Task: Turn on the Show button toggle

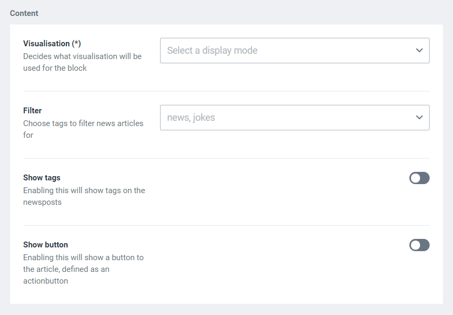Action: click(x=419, y=245)
